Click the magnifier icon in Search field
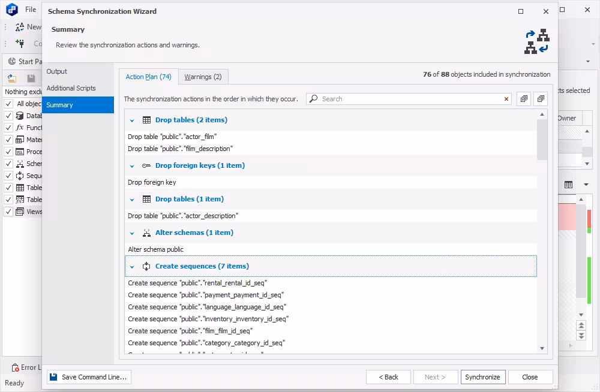The height and width of the screenshot is (392, 600). coord(313,99)
